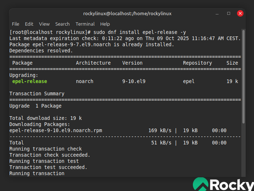Click the Transaction Summary heading
The width and height of the screenshot is (254, 191).
37,94
